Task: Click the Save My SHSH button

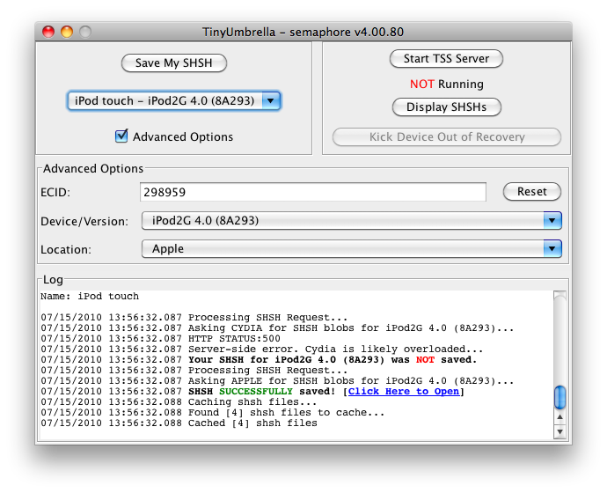Action: (x=173, y=63)
